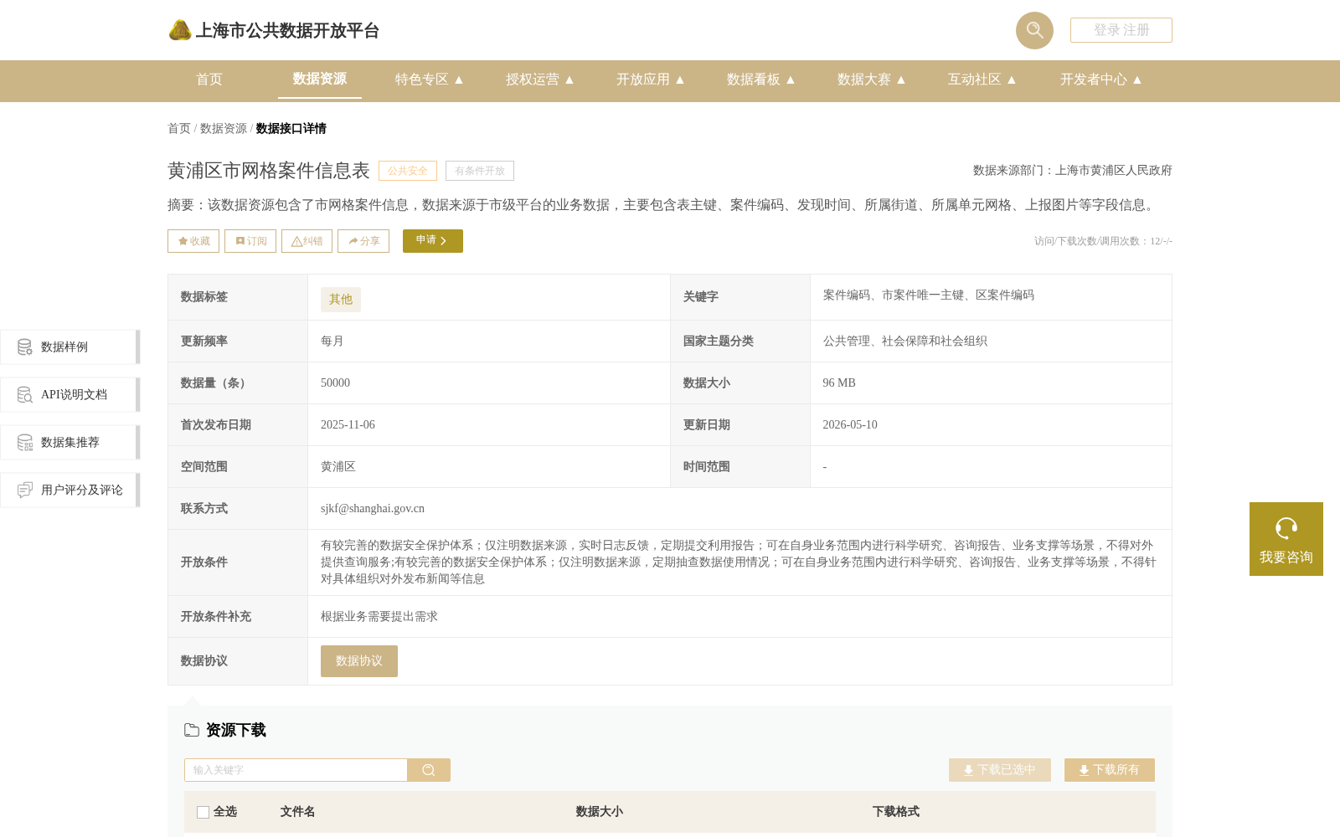Click the 申请 apply button
The height and width of the screenshot is (837, 1340).
[433, 241]
